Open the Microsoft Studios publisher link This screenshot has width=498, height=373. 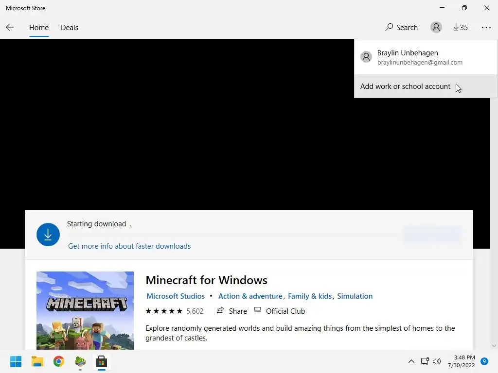pos(175,296)
